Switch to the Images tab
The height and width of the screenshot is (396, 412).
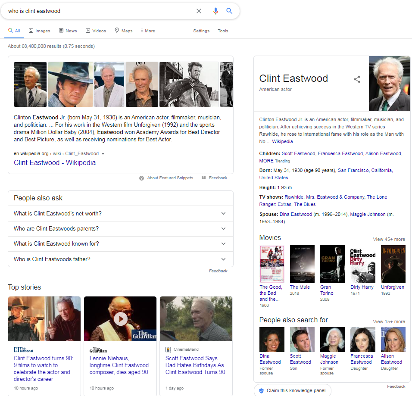pos(39,31)
